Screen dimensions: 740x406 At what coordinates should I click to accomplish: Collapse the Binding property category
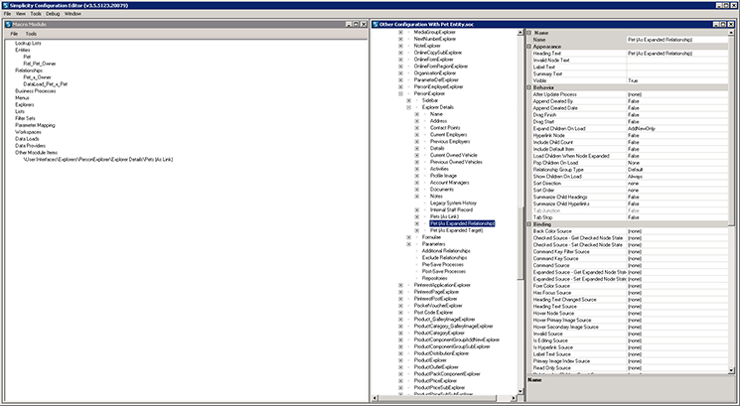529,224
